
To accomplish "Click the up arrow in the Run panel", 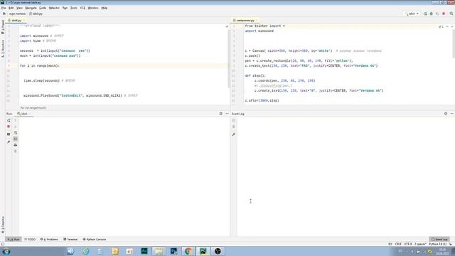I will pyautogui.click(x=16, y=120).
